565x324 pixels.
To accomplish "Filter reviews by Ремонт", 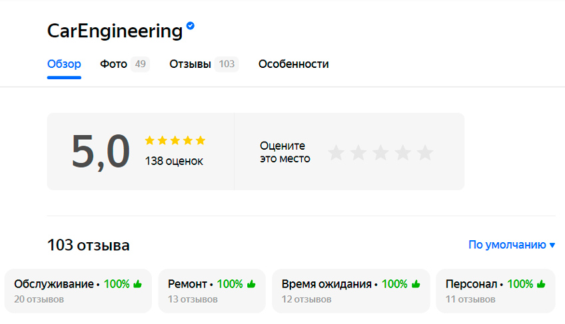I will [212, 291].
